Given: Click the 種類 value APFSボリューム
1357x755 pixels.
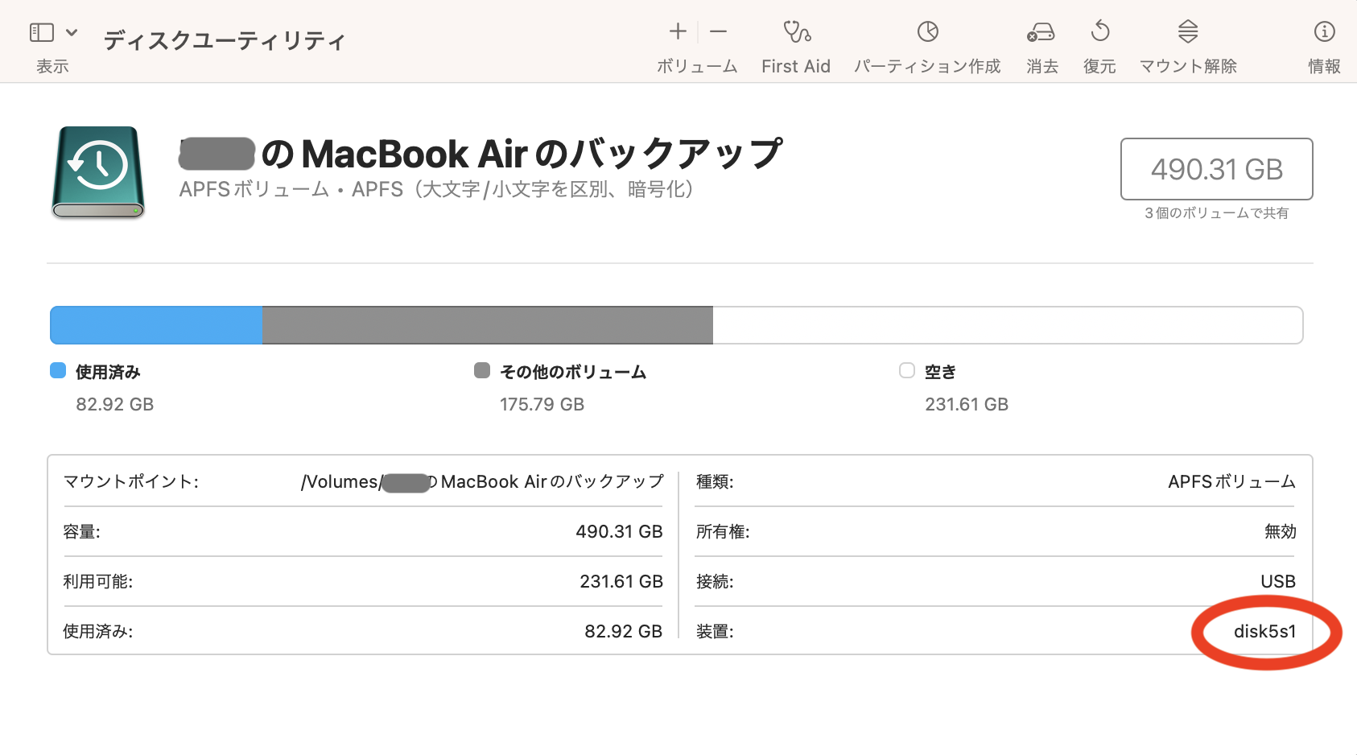Looking at the screenshot, I should tap(1231, 481).
